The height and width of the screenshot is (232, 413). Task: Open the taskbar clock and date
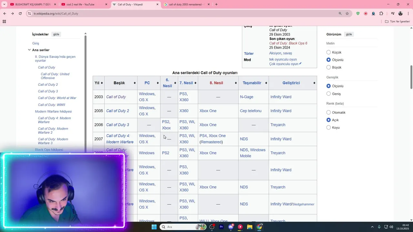tap(403, 227)
